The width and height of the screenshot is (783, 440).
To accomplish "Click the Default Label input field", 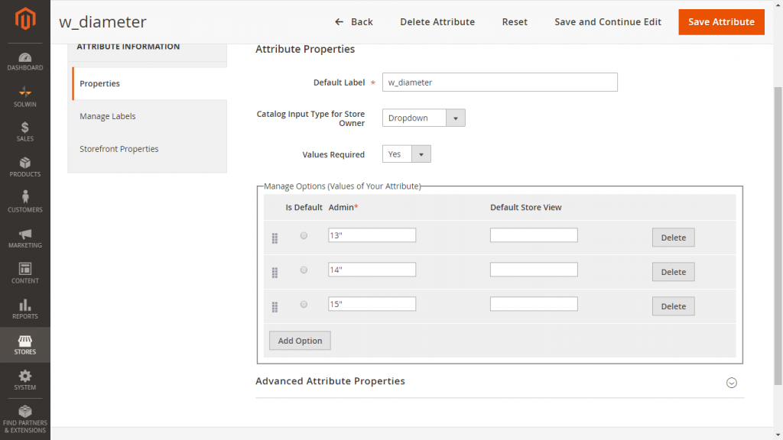I will [499, 82].
